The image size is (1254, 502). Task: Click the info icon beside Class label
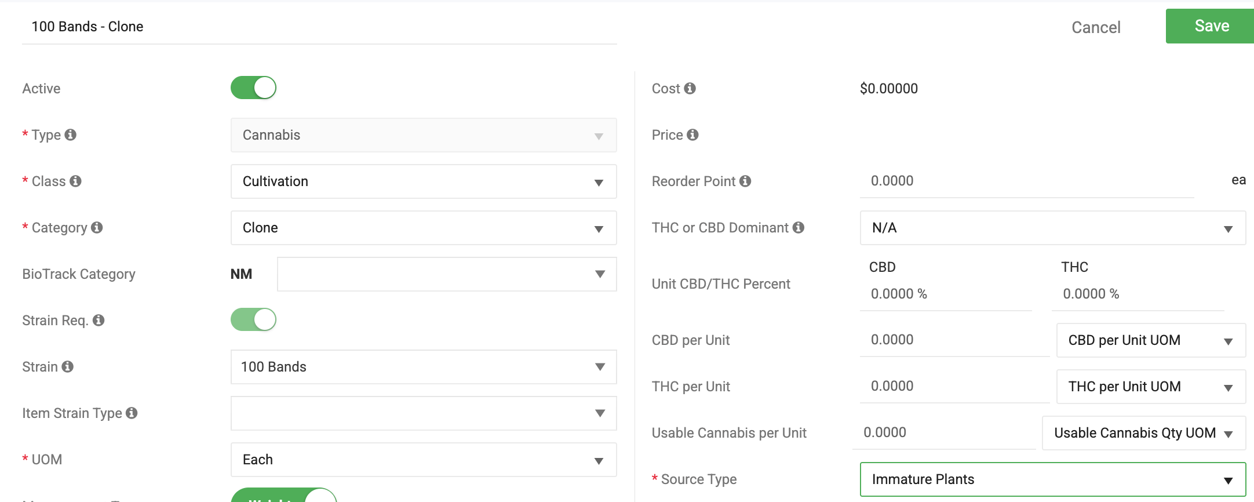75,181
